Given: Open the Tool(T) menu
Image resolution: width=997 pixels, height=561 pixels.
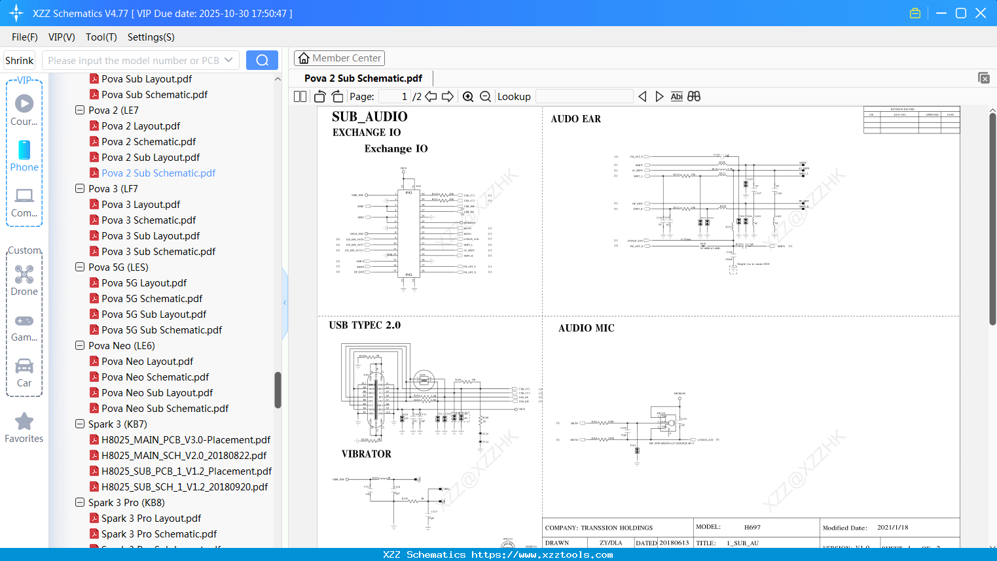Looking at the screenshot, I should [101, 37].
